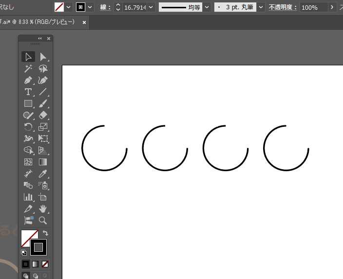Close the floating toolbar panel
The image size is (343, 279).
pyautogui.click(x=49, y=39)
